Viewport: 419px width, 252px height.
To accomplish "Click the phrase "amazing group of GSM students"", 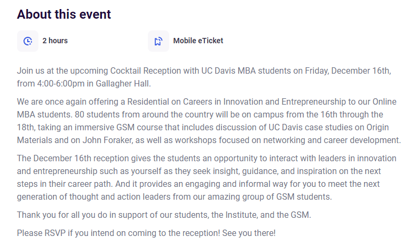I will tap(268, 196).
